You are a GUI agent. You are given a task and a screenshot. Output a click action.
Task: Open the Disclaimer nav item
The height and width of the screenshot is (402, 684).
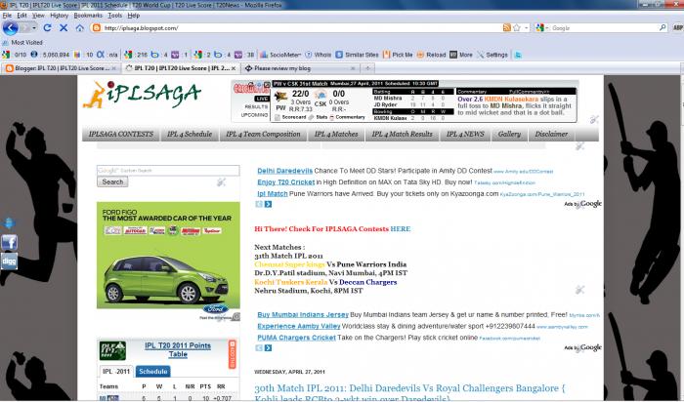pos(551,134)
